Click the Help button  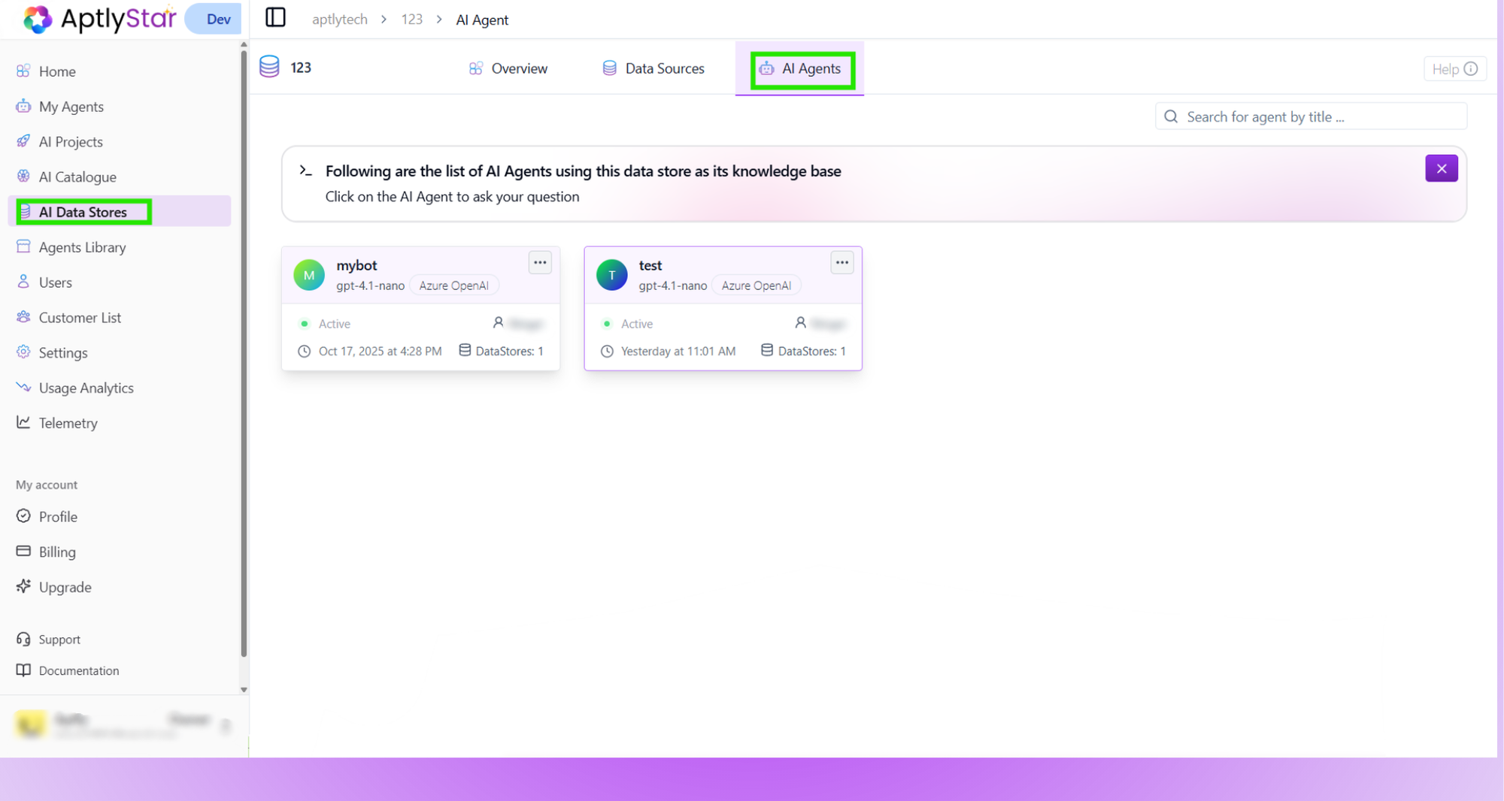tap(1454, 68)
